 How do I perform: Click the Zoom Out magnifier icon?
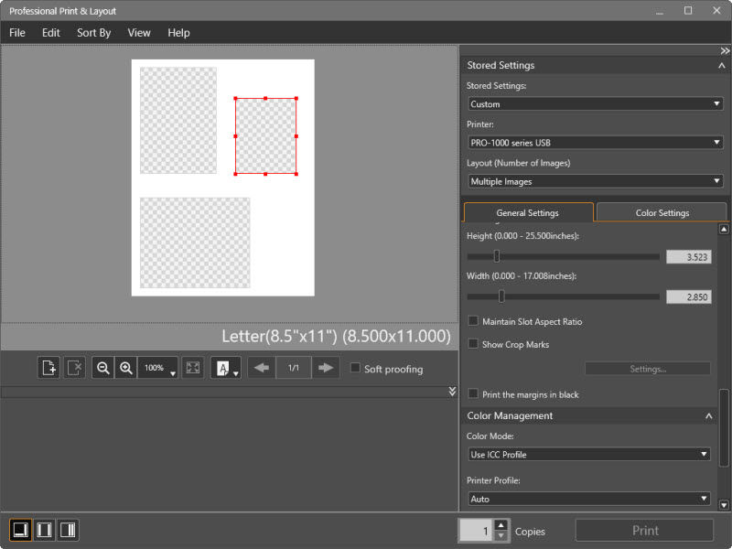pyautogui.click(x=103, y=369)
